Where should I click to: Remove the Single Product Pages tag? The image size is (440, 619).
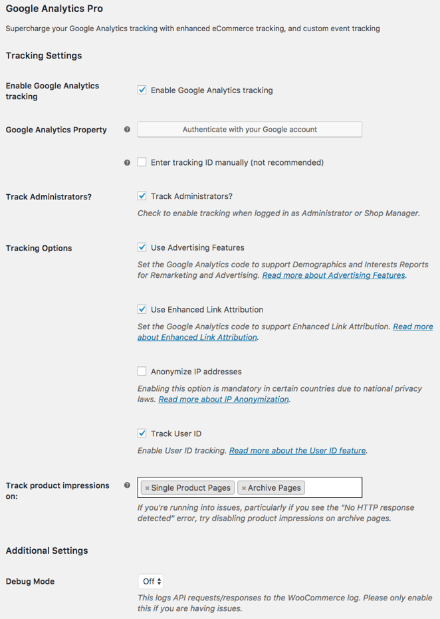pyautogui.click(x=147, y=487)
